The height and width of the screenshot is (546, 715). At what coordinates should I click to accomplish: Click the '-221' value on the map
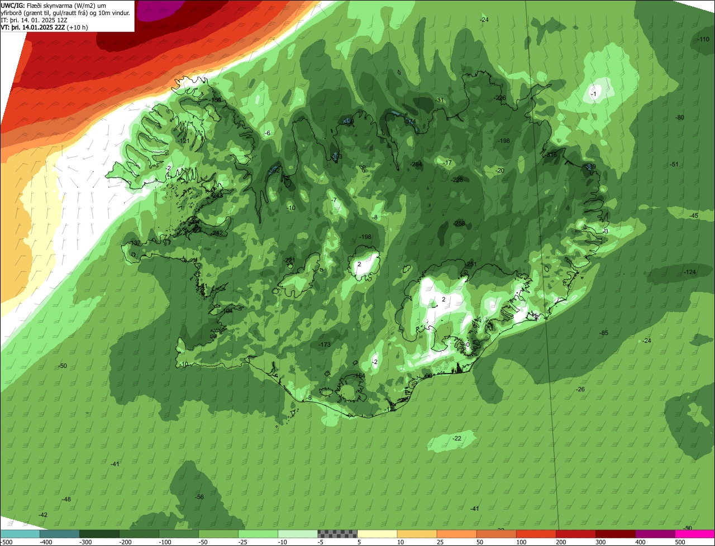[289, 261]
